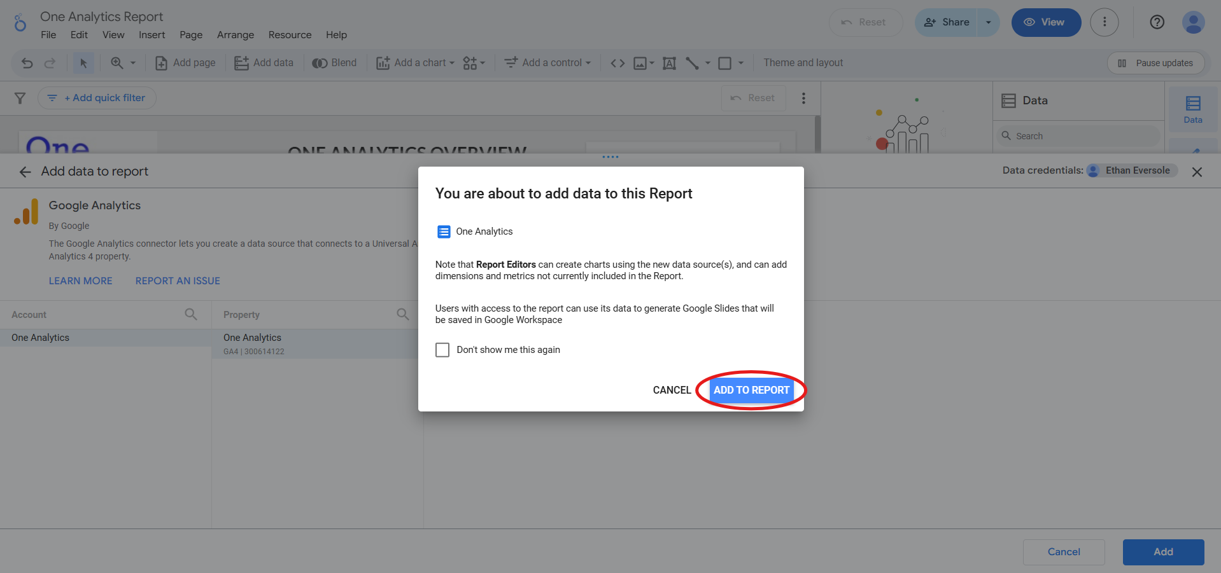Open the Edit menu
This screenshot has width=1221, height=573.
pyautogui.click(x=79, y=35)
